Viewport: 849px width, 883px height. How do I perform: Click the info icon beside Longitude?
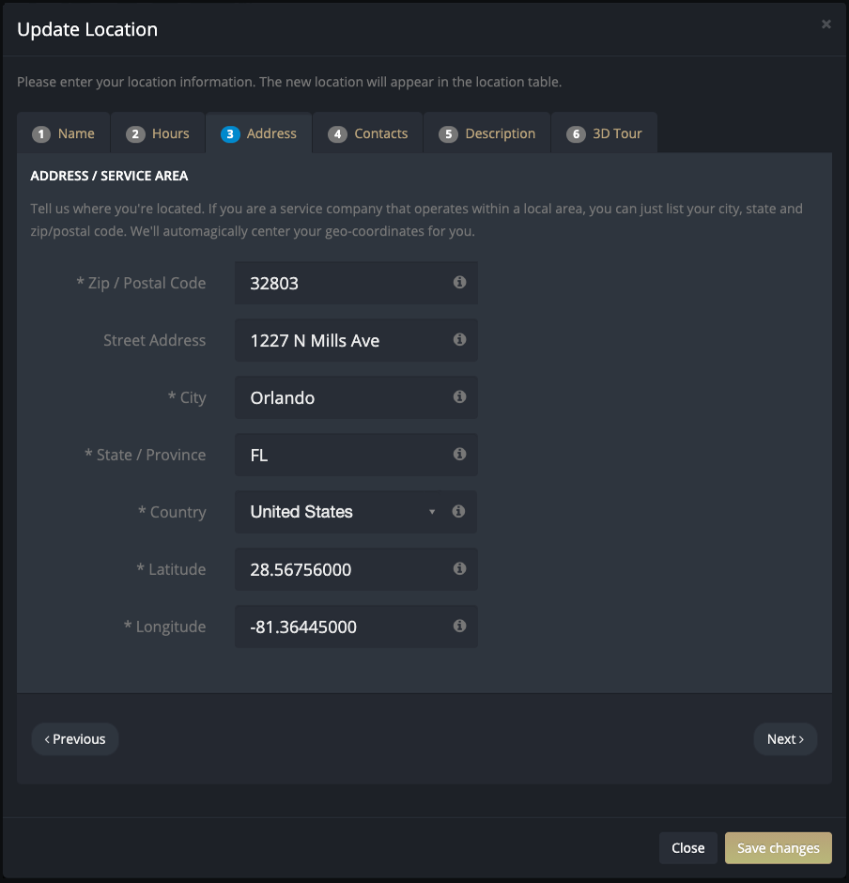(459, 626)
